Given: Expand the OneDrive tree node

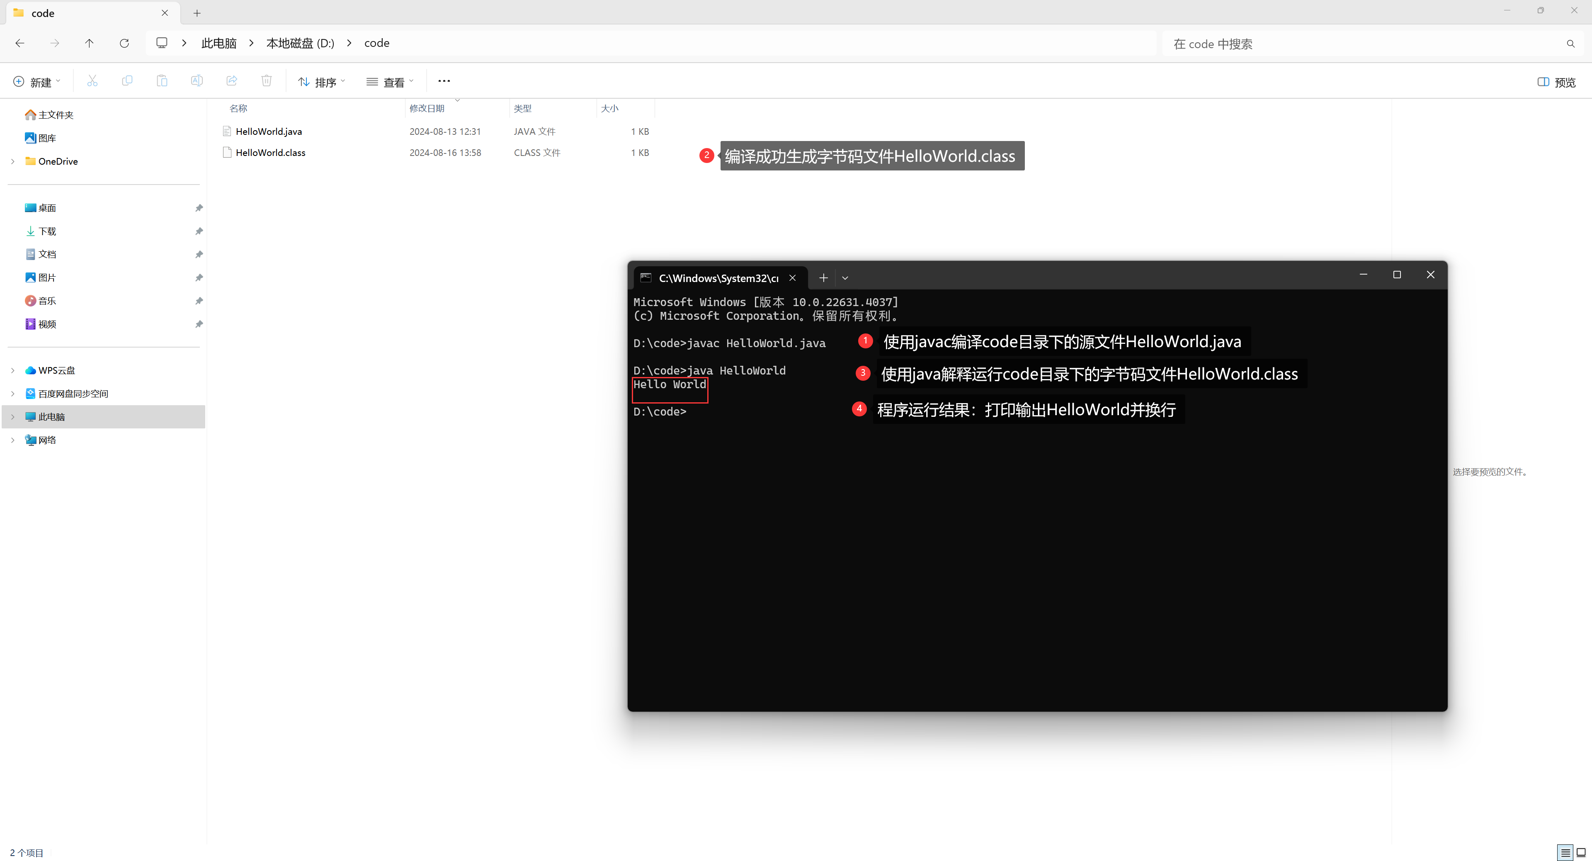Looking at the screenshot, I should tap(13, 161).
